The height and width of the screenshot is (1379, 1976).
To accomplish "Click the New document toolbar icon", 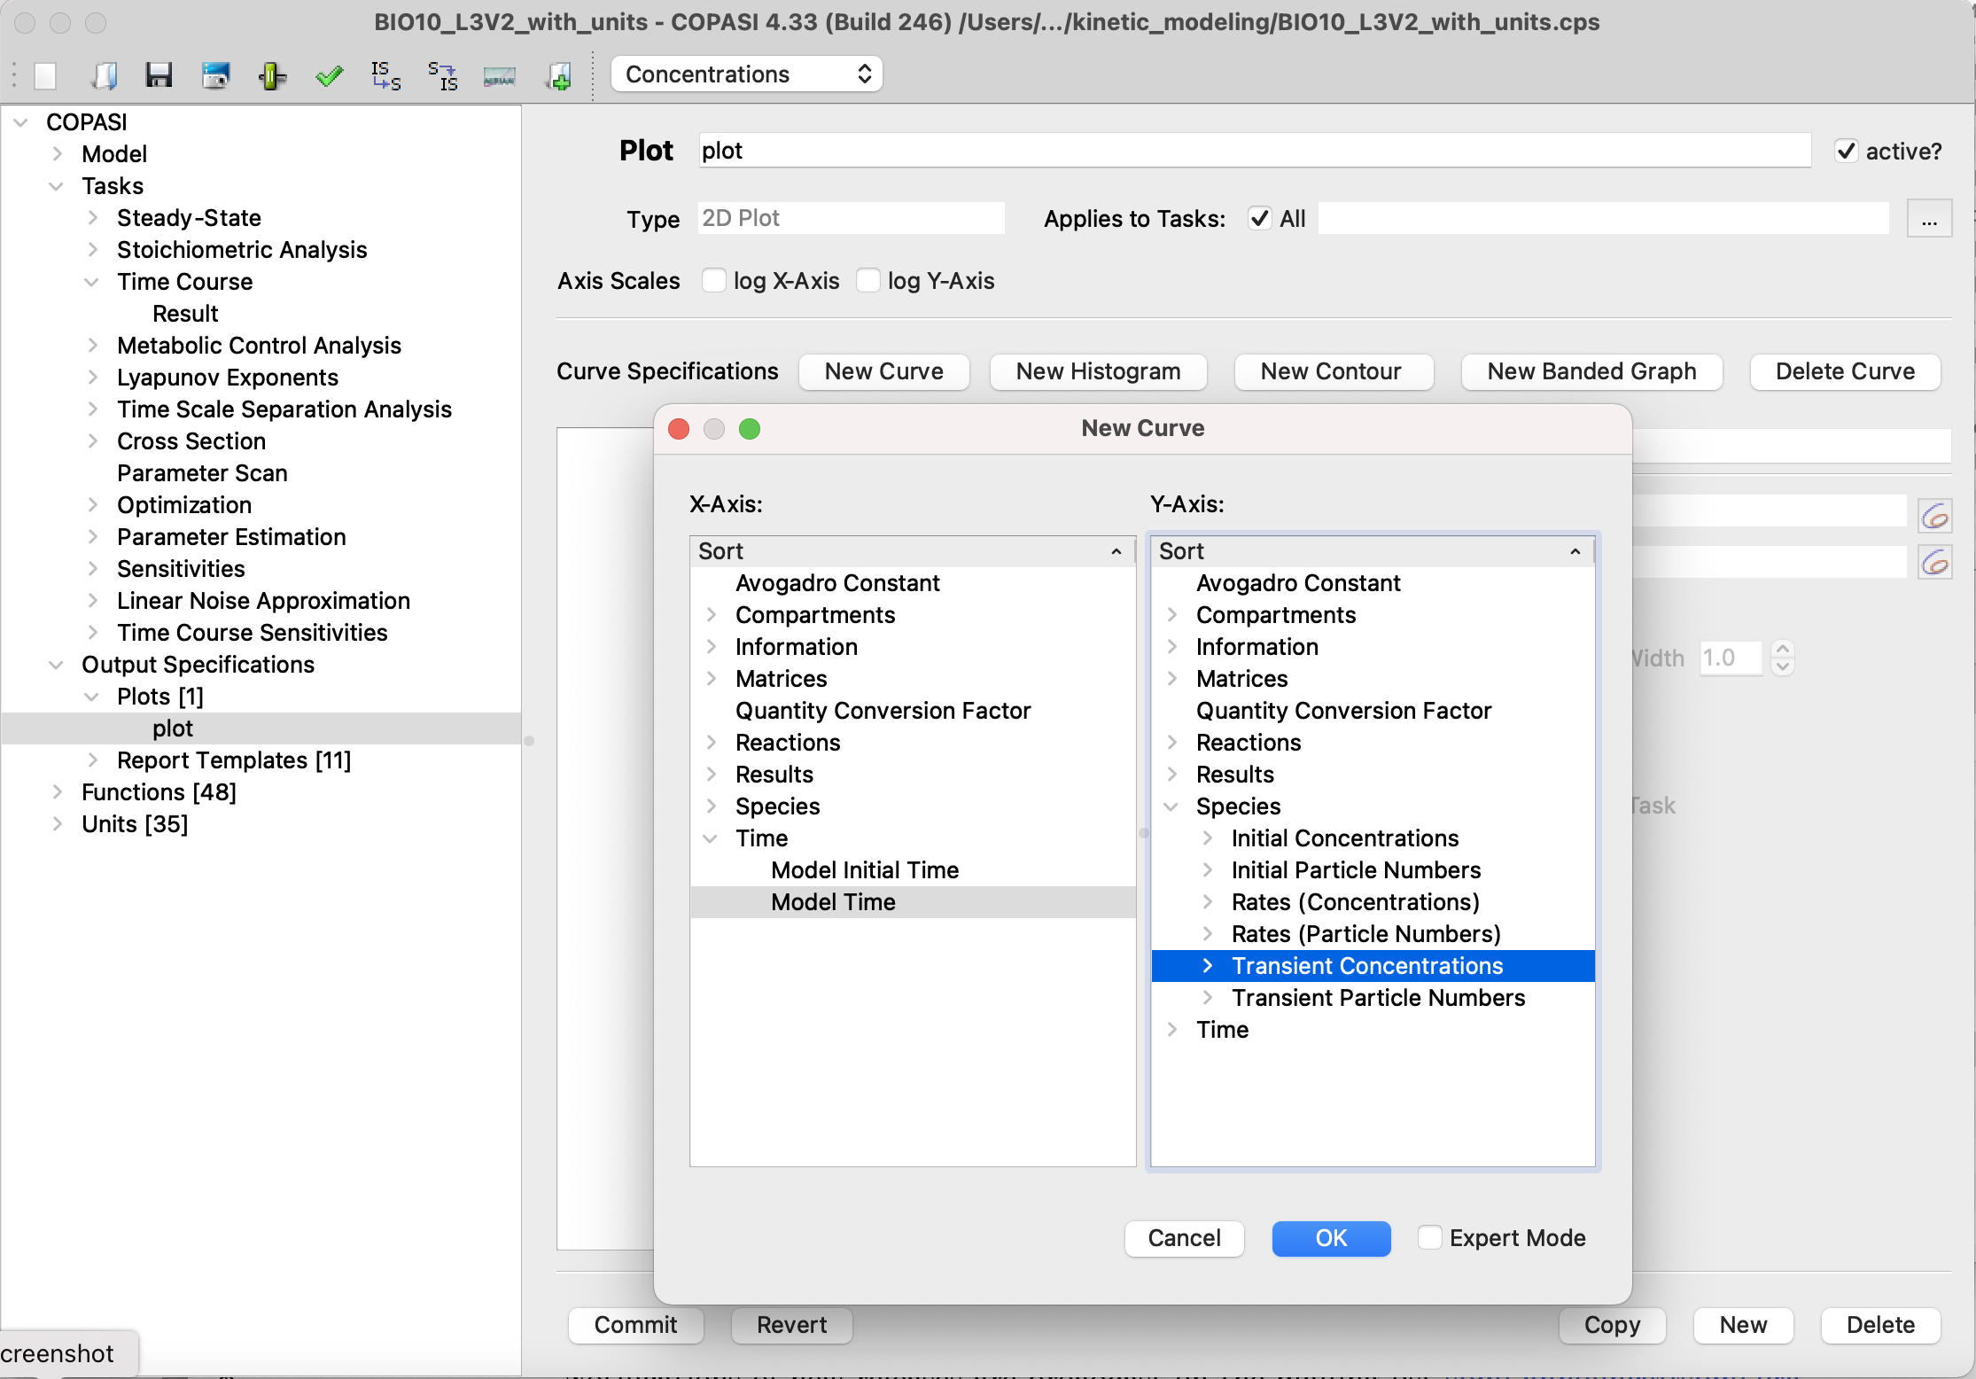I will [x=46, y=75].
